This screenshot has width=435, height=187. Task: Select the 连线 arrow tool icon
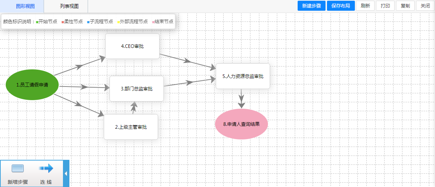point(46,168)
